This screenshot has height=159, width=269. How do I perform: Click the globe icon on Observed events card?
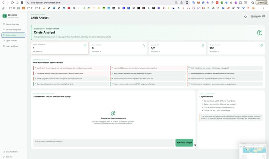point(262,45)
